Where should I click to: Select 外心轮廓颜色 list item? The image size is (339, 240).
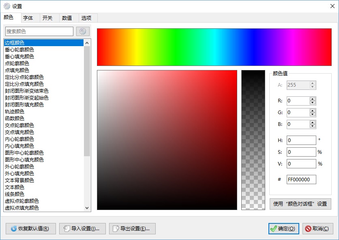[x=44, y=167]
